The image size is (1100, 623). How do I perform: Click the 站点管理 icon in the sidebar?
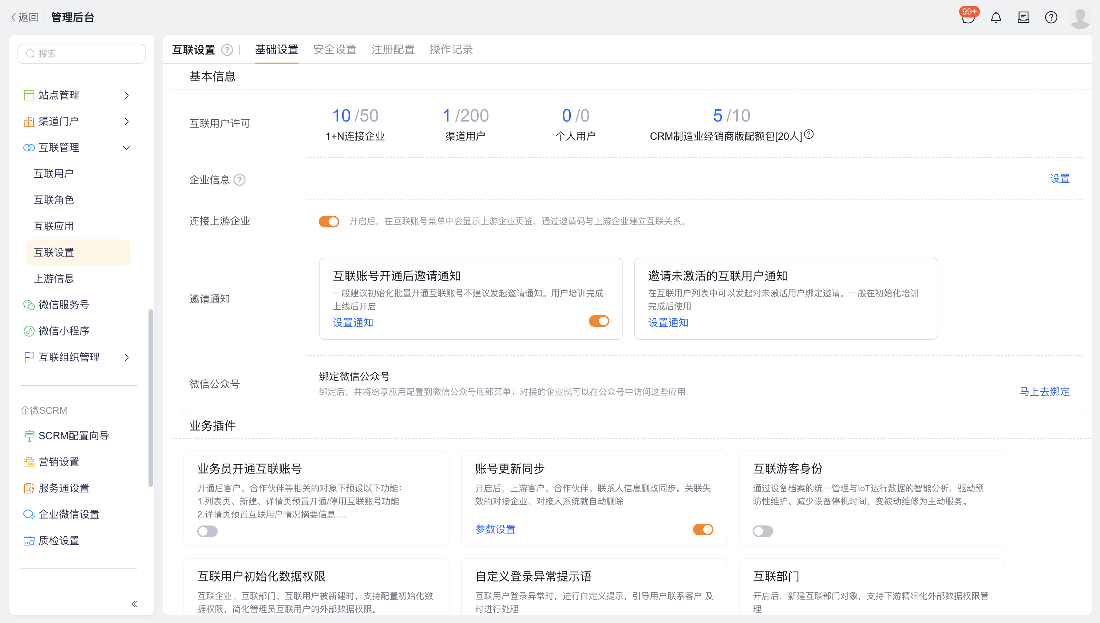29,95
